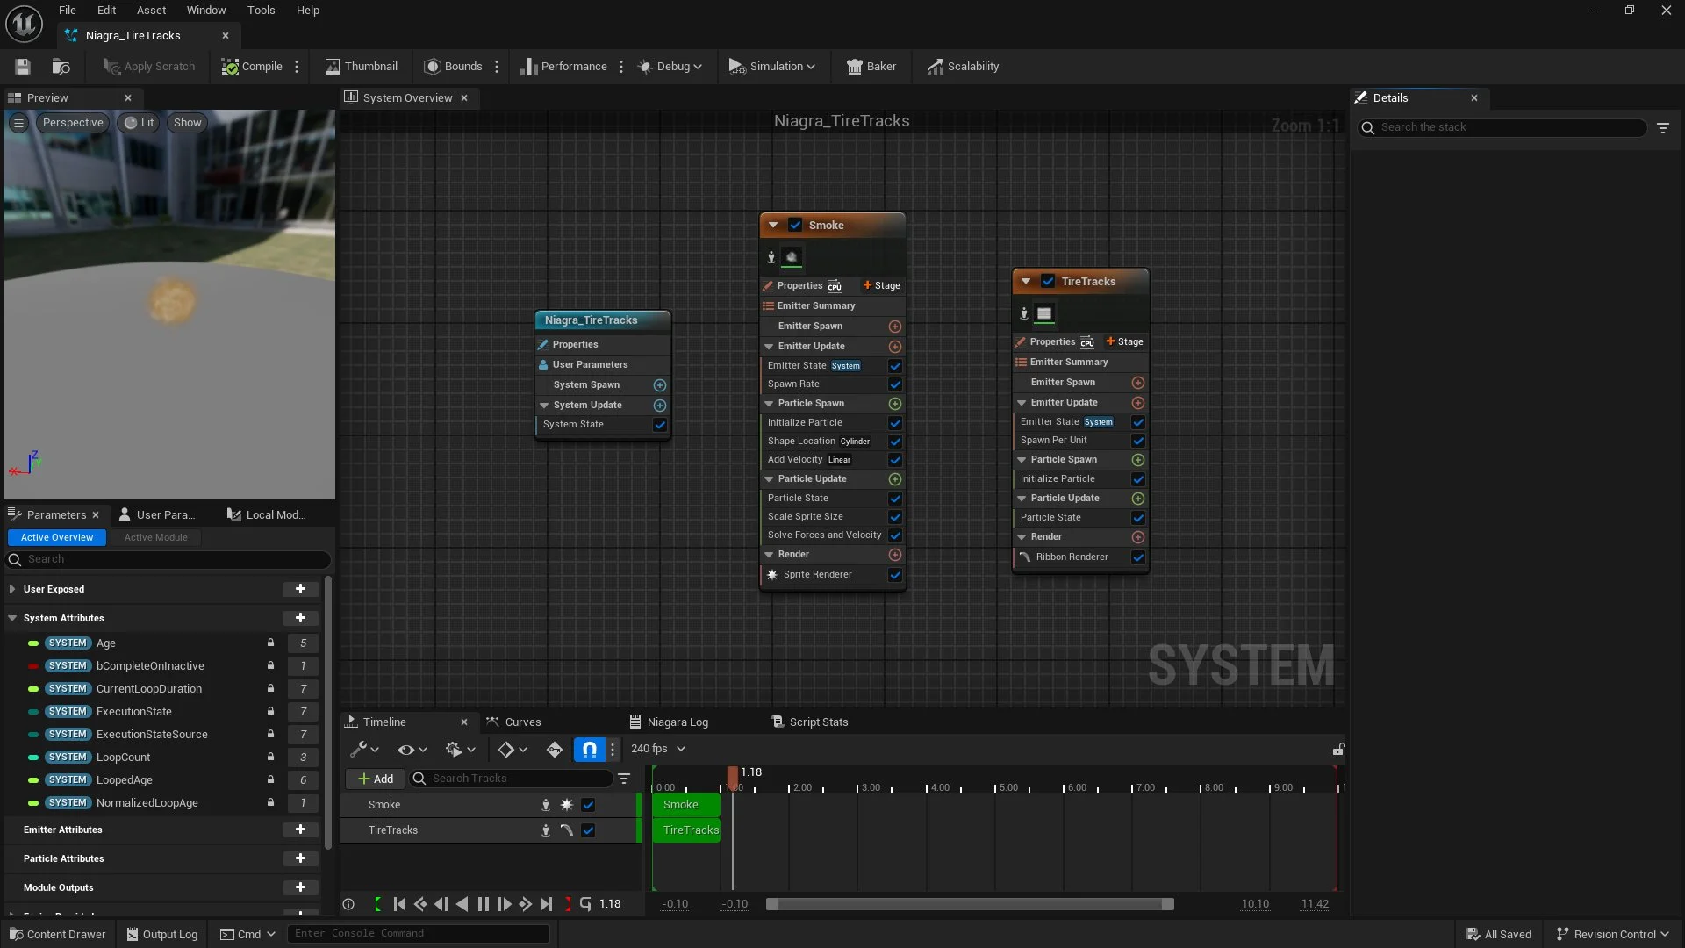Toggle Smoke track enabled checkbox in timeline
Viewport: 1685px width, 948px height.
[x=588, y=805]
